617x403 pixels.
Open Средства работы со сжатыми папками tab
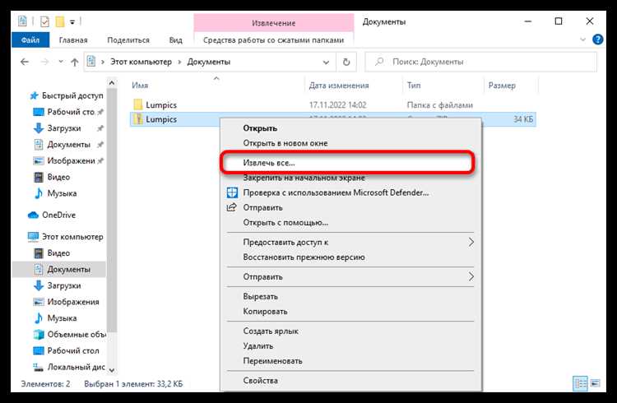point(273,40)
